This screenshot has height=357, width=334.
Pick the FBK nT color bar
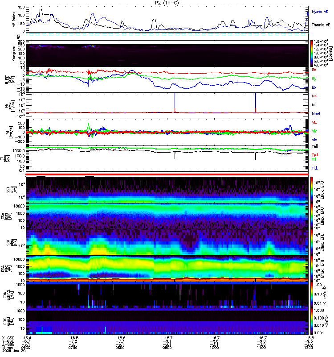(311, 321)
